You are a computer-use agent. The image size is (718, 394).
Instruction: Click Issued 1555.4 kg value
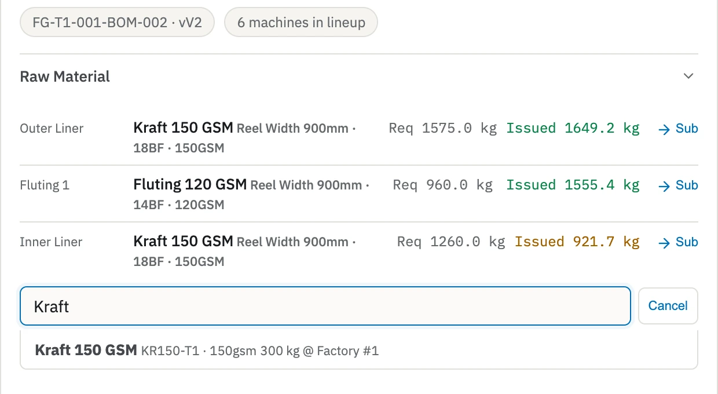click(x=573, y=185)
